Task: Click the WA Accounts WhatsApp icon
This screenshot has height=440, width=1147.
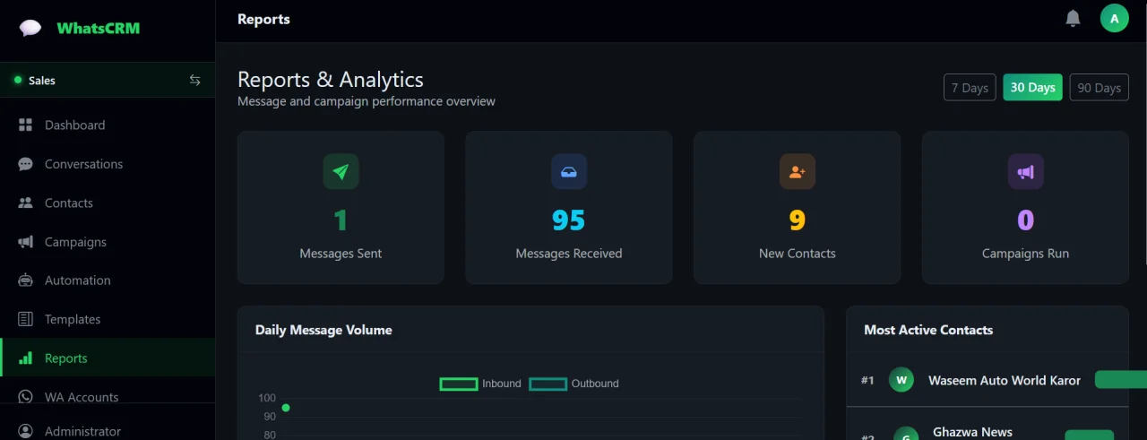Action: point(26,397)
